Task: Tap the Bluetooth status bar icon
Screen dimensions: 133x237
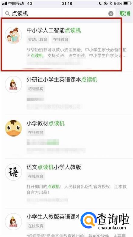Action: [x=111, y=3]
